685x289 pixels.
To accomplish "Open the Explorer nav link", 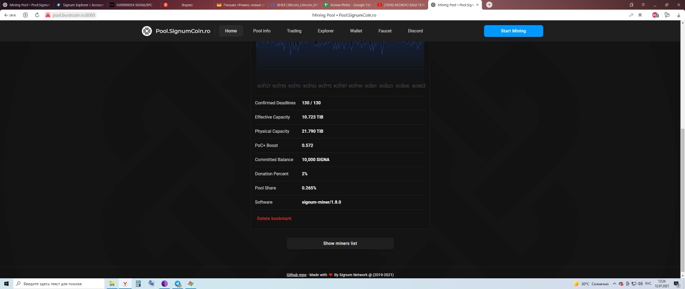I will [325, 31].
